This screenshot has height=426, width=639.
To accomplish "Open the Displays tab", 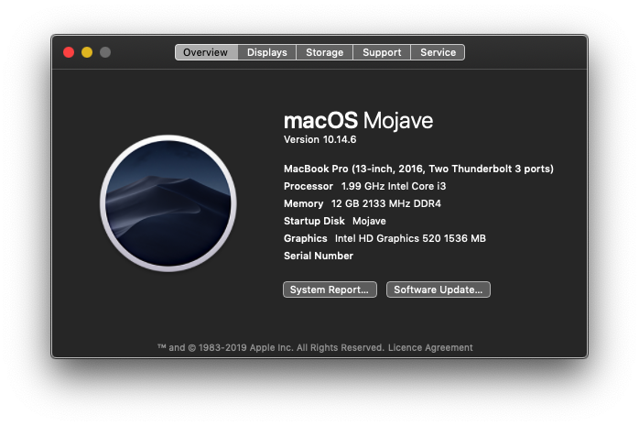I will point(267,52).
